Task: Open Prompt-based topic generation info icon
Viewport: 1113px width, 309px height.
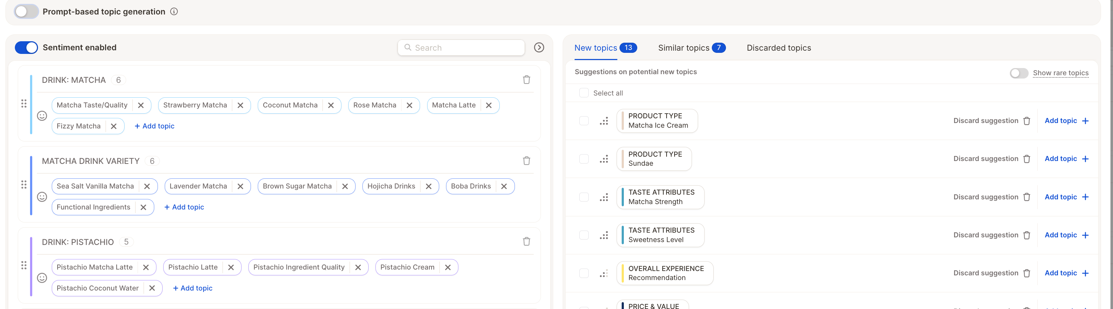Action: 174,12
